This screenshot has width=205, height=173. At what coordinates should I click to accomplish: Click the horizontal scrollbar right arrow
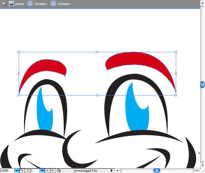pyautogui.click(x=197, y=170)
